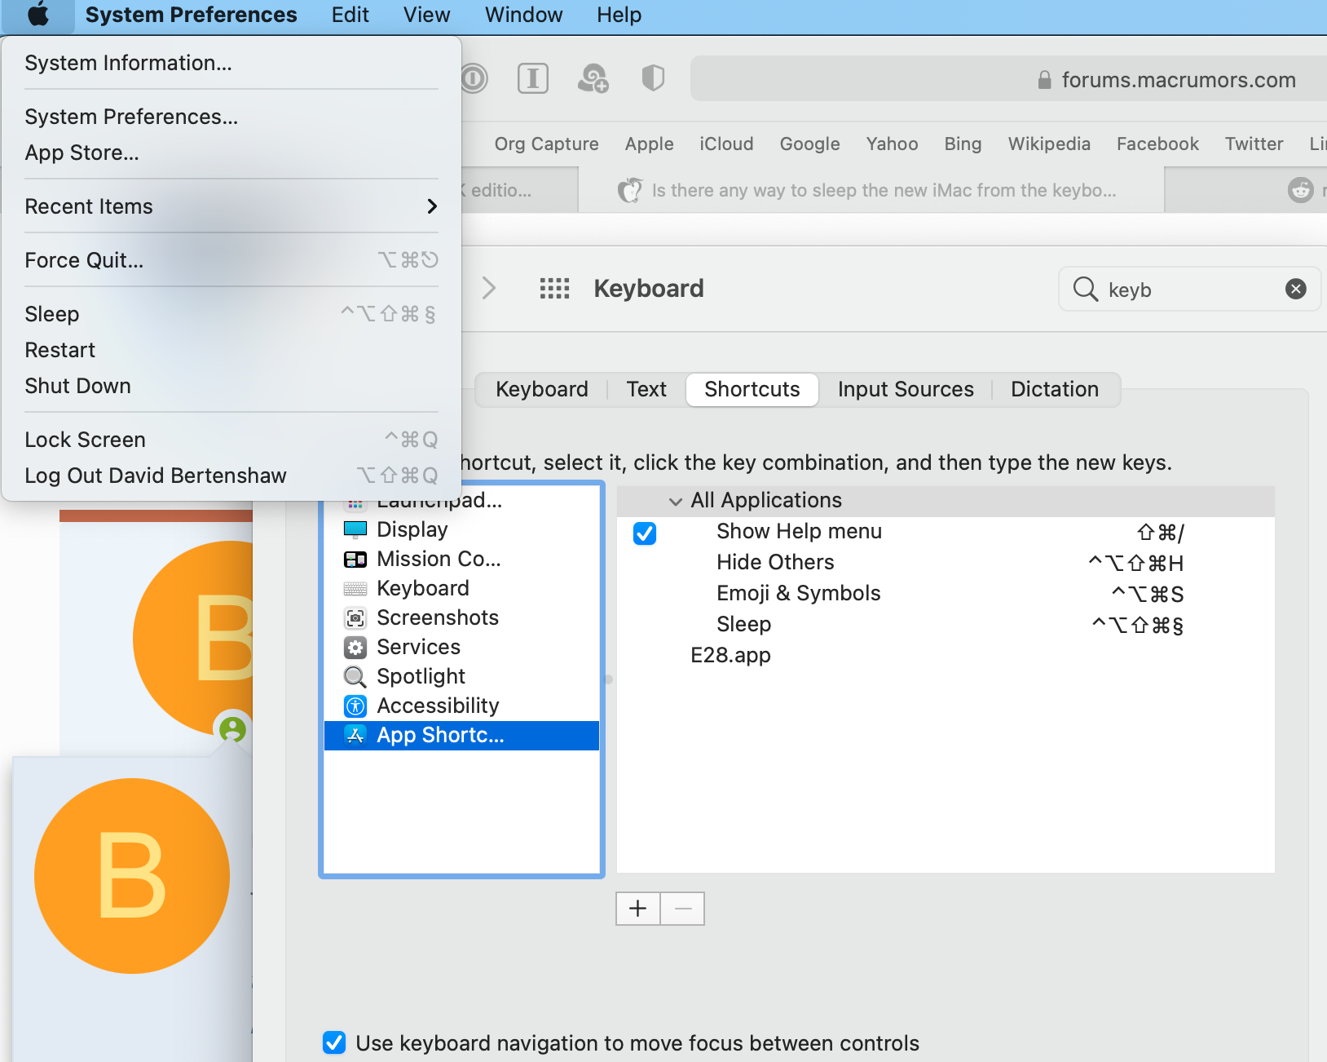
Task: Click the Instapaper extension icon in Safari
Action: coord(533,78)
